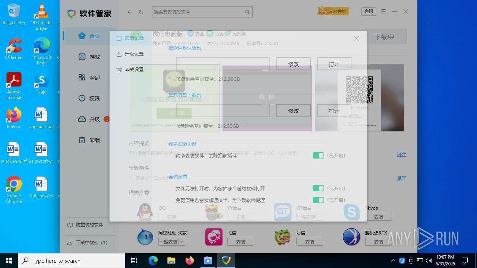Select 升级设置 in settings dialog

[130, 54]
